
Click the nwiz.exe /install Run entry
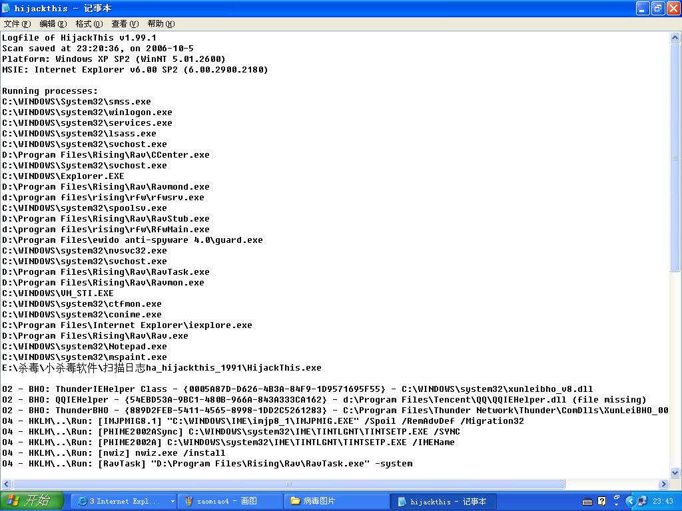113,452
